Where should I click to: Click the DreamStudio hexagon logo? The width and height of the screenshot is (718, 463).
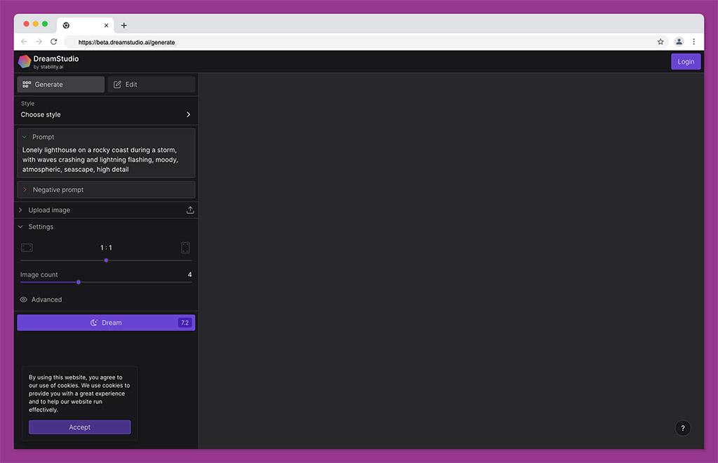25,61
